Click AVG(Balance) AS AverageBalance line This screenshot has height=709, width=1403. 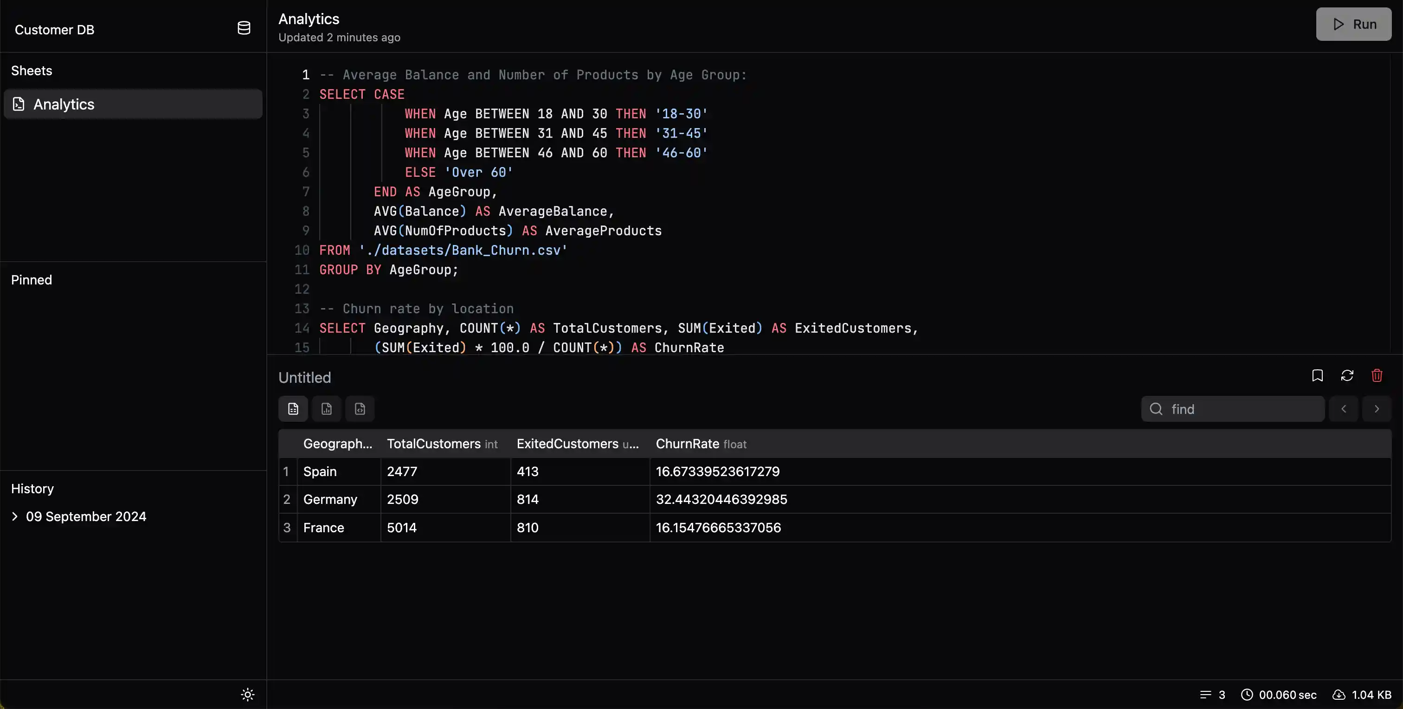pos(494,211)
